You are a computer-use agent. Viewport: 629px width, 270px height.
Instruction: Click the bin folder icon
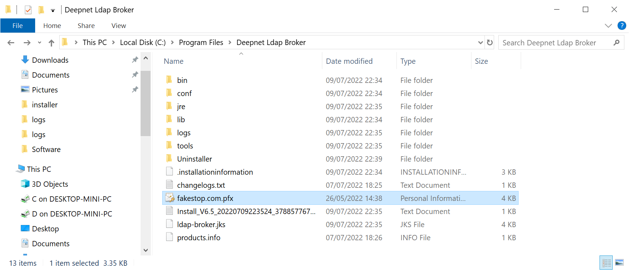coord(169,80)
